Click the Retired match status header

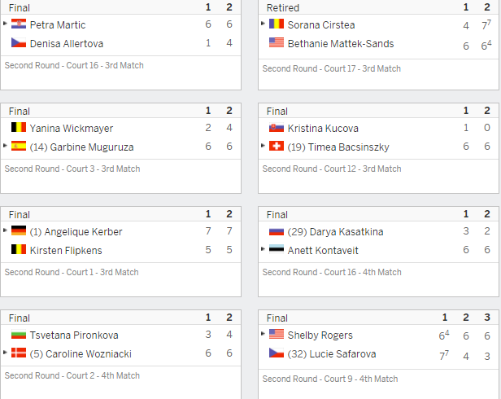[x=283, y=7]
